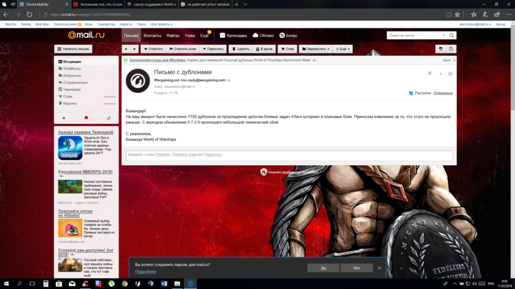Click Написать письмо compose button
Image resolution: width=515 pixels, height=289 pixels.
pos(73,49)
